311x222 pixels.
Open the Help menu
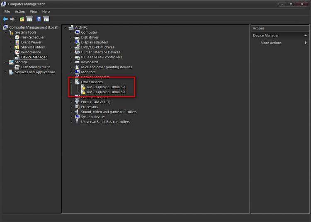(46, 12)
